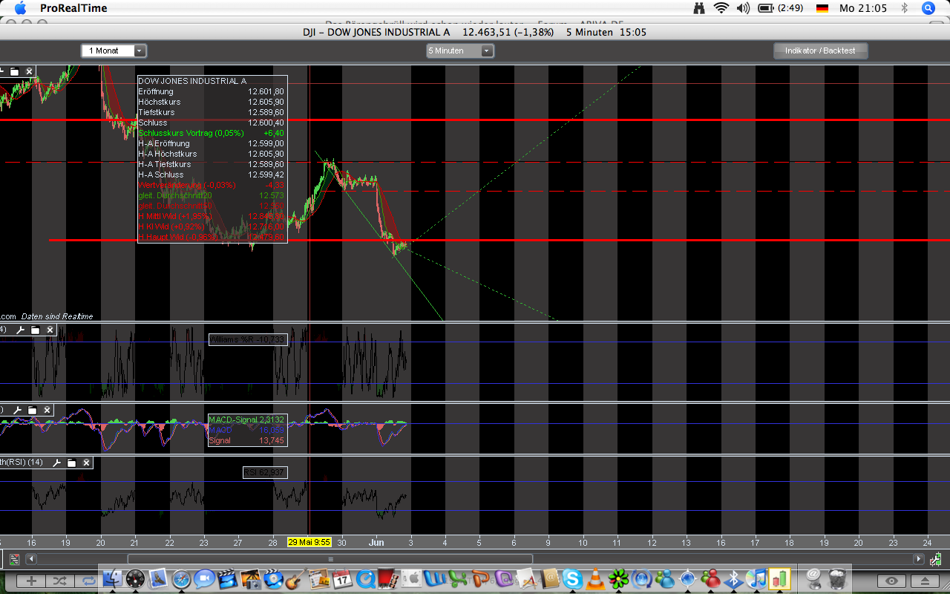The image size is (950, 594).
Task: Detach the MACD indicator panel window
Action: [x=33, y=410]
